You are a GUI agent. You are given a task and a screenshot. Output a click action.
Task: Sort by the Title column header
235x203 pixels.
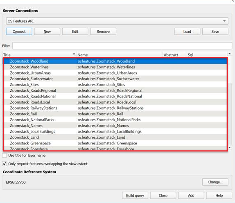coord(39,55)
